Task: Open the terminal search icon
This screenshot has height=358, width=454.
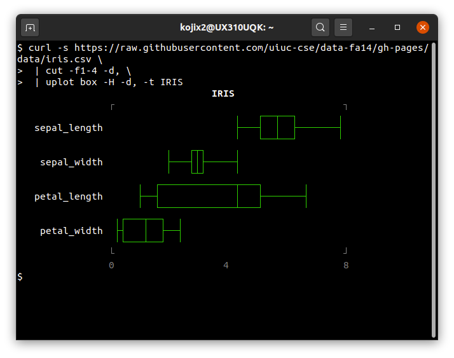Action: pyautogui.click(x=320, y=27)
